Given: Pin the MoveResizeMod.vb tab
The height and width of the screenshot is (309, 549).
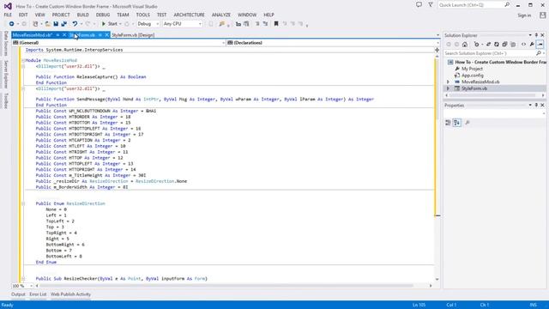Looking at the screenshot, I should [57, 35].
